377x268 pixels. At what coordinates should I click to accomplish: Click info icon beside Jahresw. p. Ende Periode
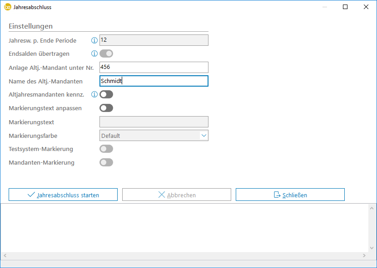pyautogui.click(x=94, y=40)
